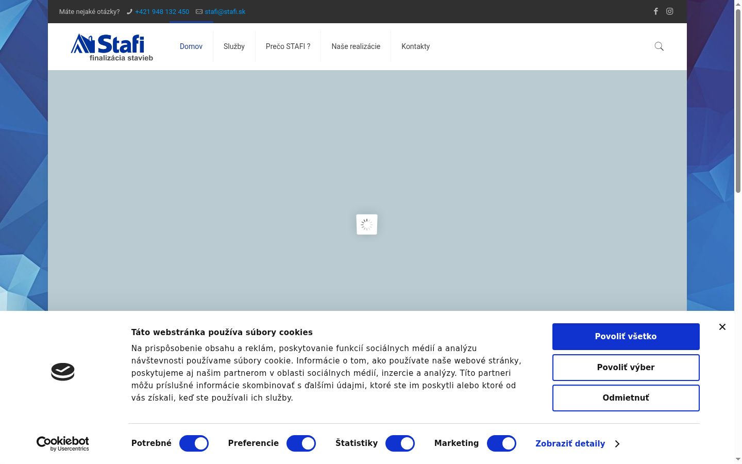Screen dimensions: 742x464
Task: Click the envelope icon beside the email
Action: pos(199,11)
